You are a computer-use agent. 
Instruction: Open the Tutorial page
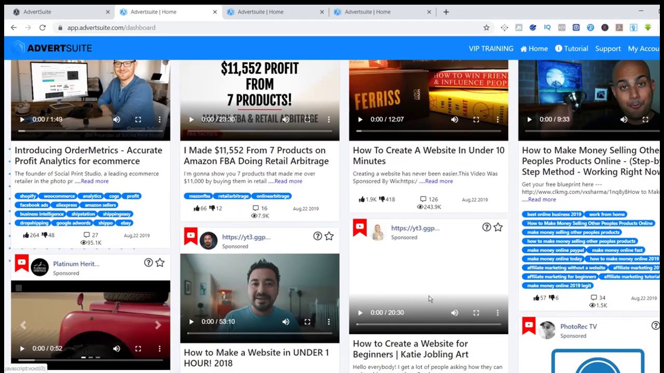(x=571, y=49)
